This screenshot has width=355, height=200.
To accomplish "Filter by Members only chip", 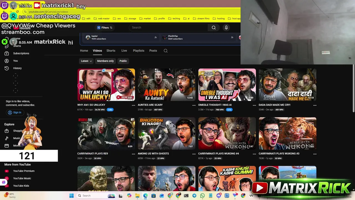I will coord(105,61).
